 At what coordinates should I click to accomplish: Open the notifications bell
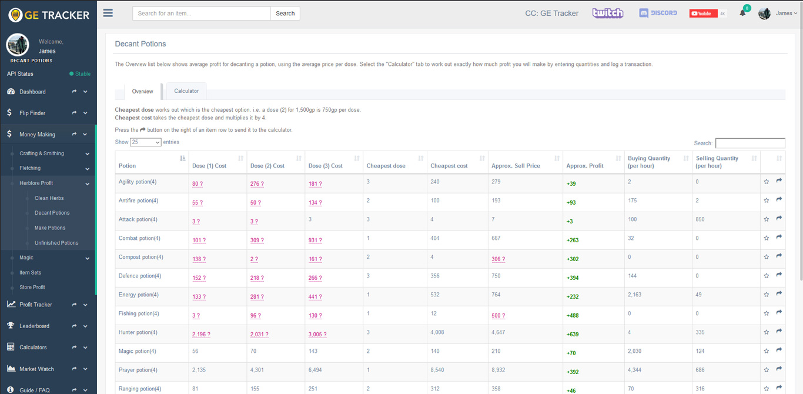coord(742,13)
